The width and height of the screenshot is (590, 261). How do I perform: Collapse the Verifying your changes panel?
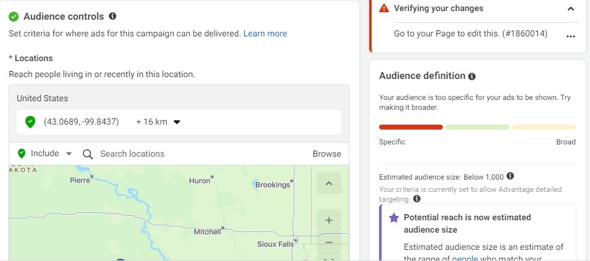click(571, 9)
